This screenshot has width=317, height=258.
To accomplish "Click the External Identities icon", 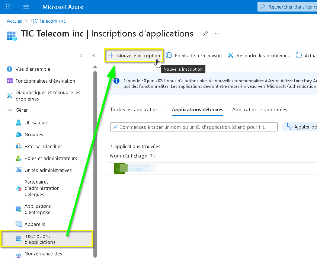I will pyautogui.click(x=19, y=146).
